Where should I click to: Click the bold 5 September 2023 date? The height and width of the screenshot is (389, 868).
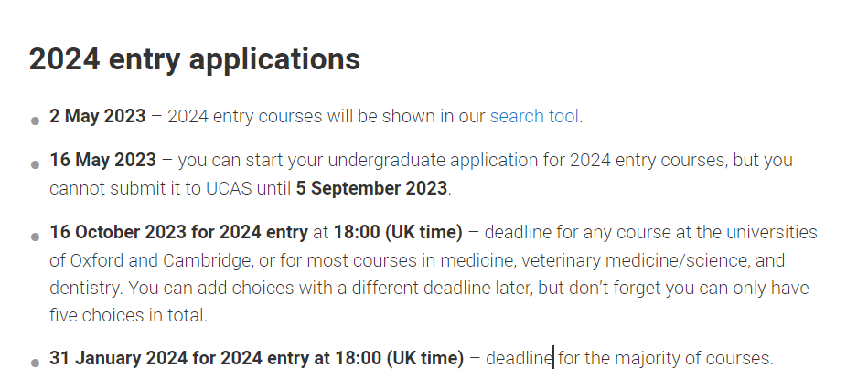[371, 188]
